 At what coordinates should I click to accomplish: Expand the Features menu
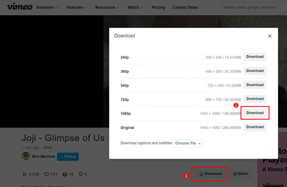pos(76,7)
